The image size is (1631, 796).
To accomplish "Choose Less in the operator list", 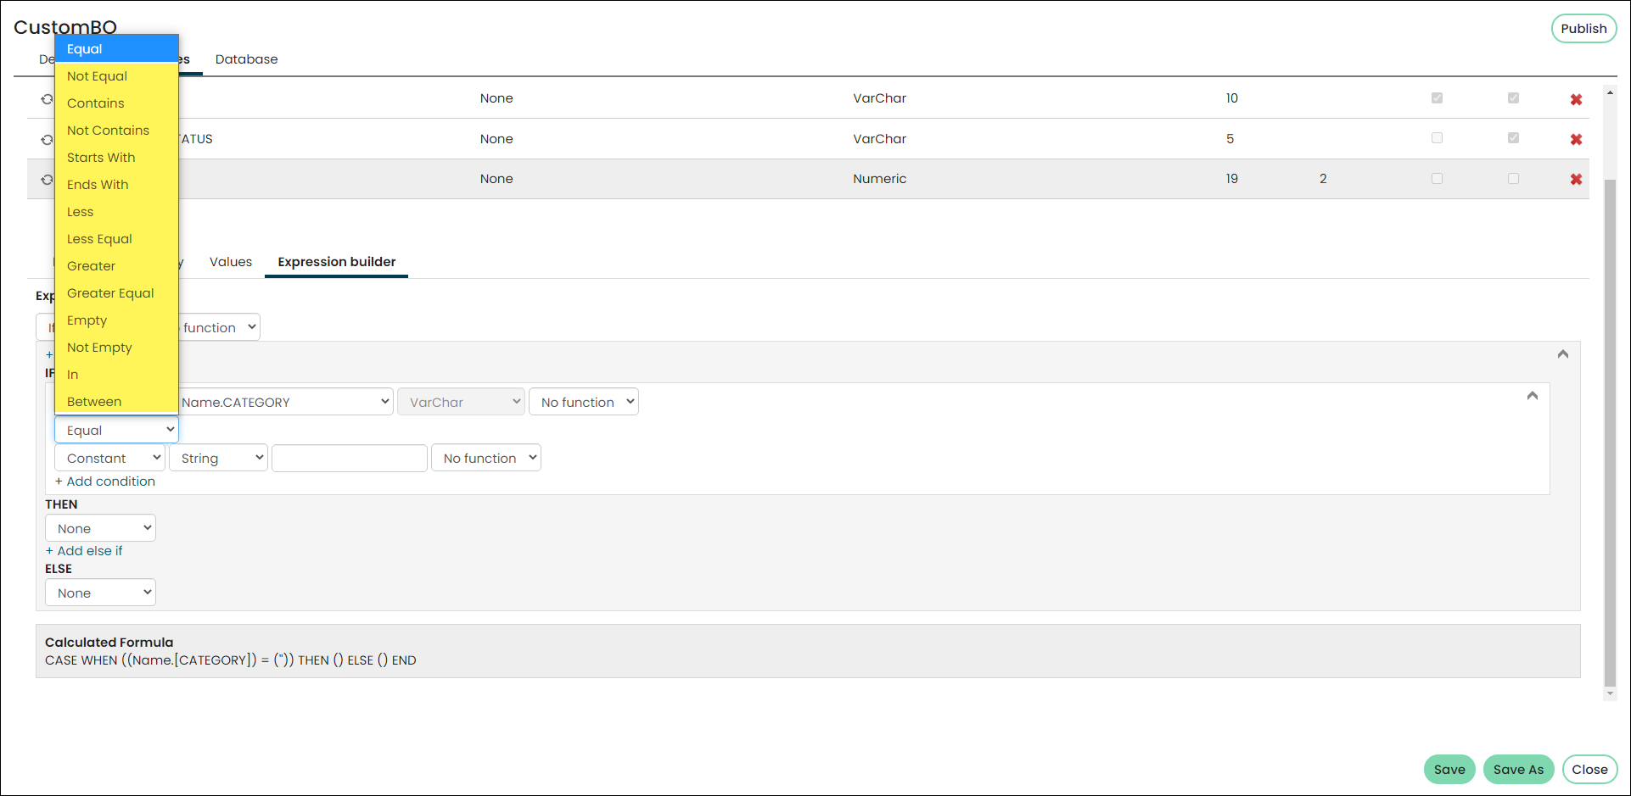I will pyautogui.click(x=116, y=212).
